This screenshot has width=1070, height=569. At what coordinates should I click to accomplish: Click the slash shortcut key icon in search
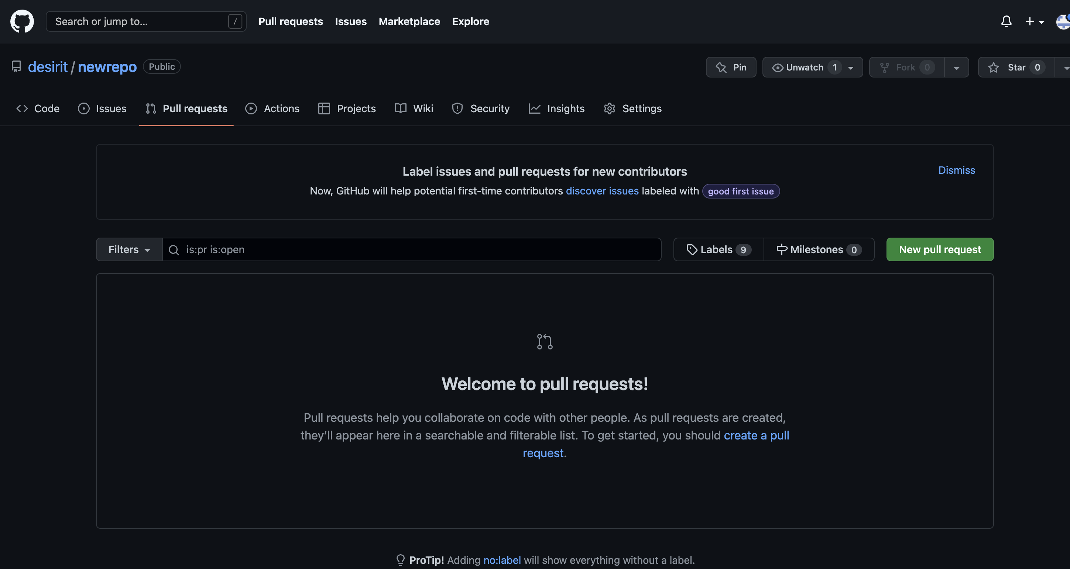(x=235, y=21)
